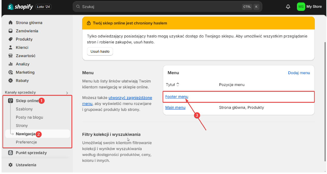Open the Main menu link
Screen dimensions: 327x174
point(175,107)
